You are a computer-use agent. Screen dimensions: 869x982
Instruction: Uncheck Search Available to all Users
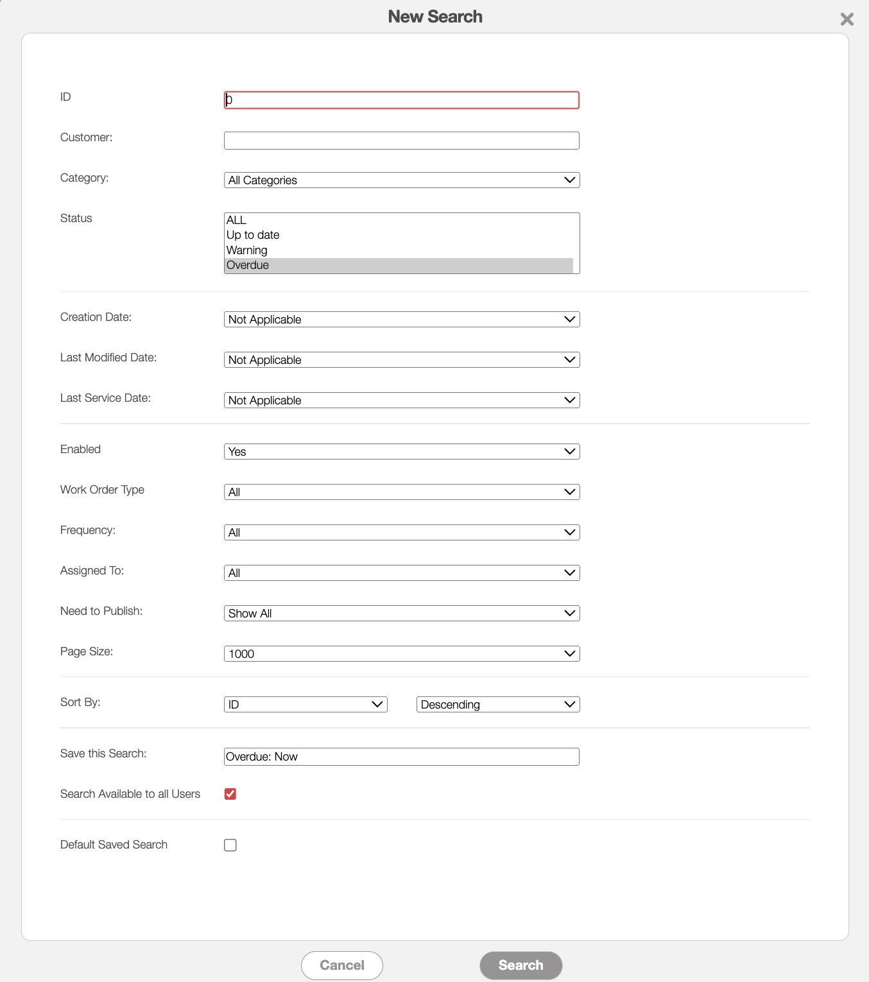click(230, 794)
